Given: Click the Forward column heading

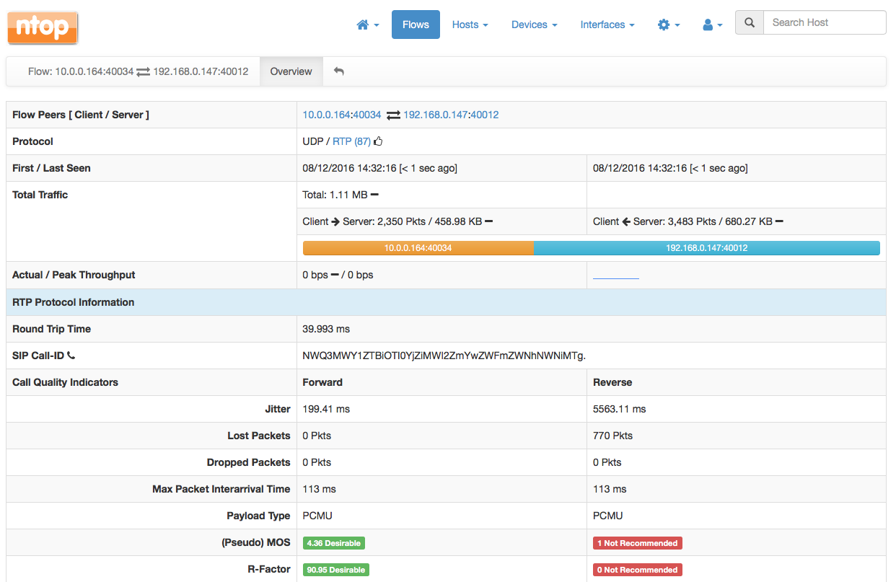Looking at the screenshot, I should click(322, 382).
